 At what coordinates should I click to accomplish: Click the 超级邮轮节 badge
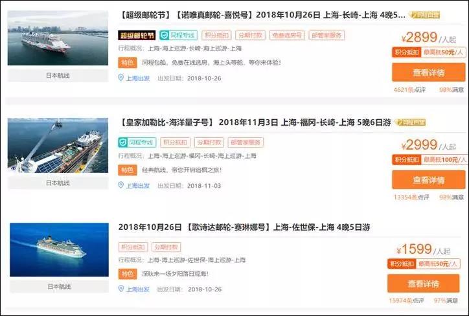[137, 35]
